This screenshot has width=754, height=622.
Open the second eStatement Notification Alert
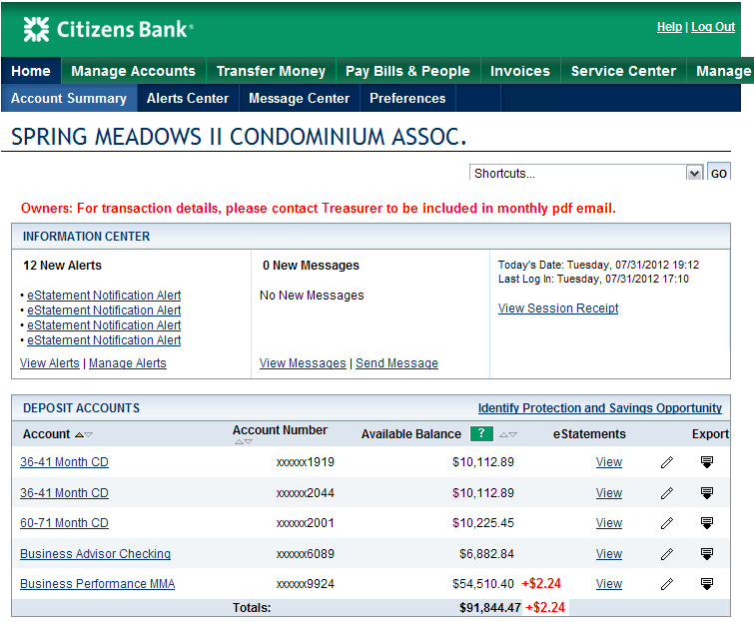click(104, 311)
